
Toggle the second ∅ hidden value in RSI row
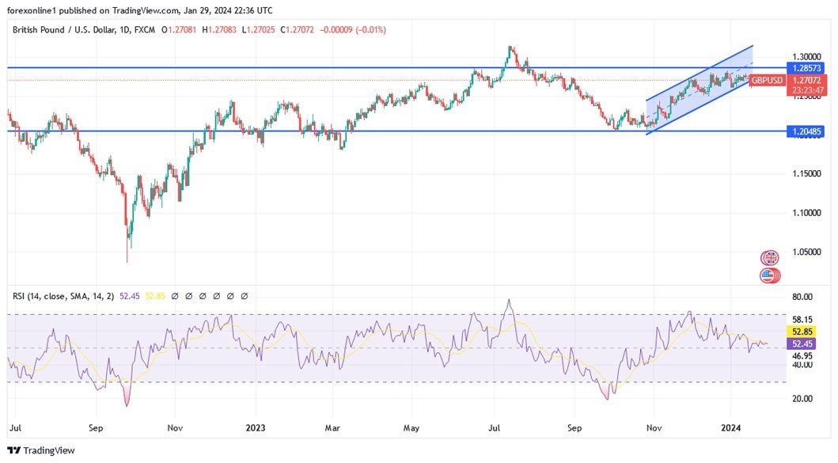click(188, 295)
